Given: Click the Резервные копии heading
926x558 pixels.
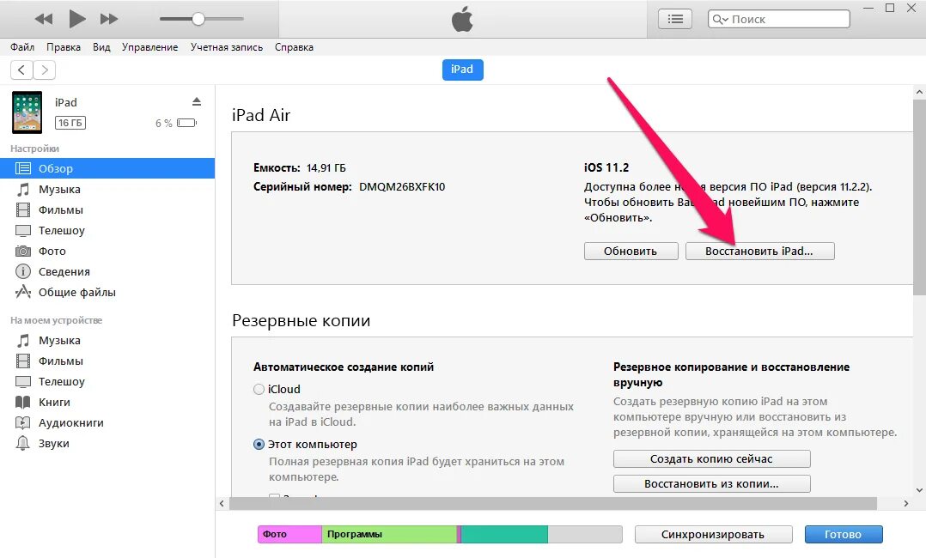Looking at the screenshot, I should pos(302,320).
